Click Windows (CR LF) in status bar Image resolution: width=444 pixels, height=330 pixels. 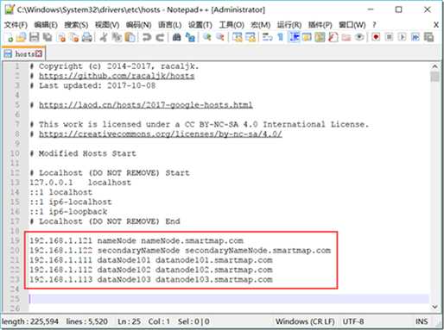305,321
